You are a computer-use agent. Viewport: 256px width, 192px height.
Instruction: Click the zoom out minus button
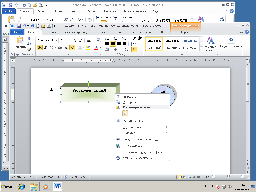click(x=214, y=177)
